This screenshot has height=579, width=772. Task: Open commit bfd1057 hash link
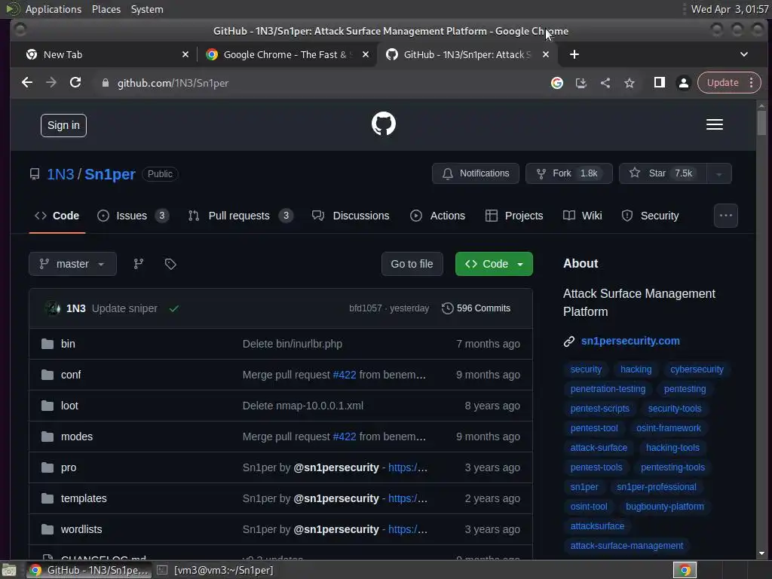(x=366, y=308)
